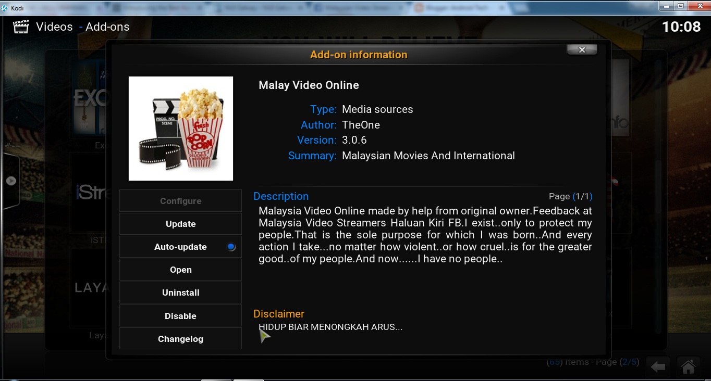Click the 'Page (1/1)' indicator
This screenshot has width=711, height=381.
[571, 196]
